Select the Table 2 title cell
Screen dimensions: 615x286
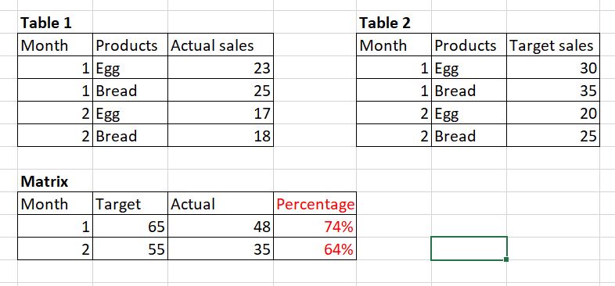(x=394, y=23)
